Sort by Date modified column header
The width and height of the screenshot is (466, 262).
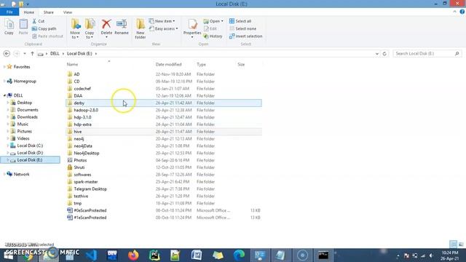coord(168,65)
